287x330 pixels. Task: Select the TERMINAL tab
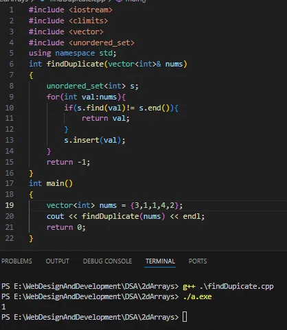(x=160, y=261)
